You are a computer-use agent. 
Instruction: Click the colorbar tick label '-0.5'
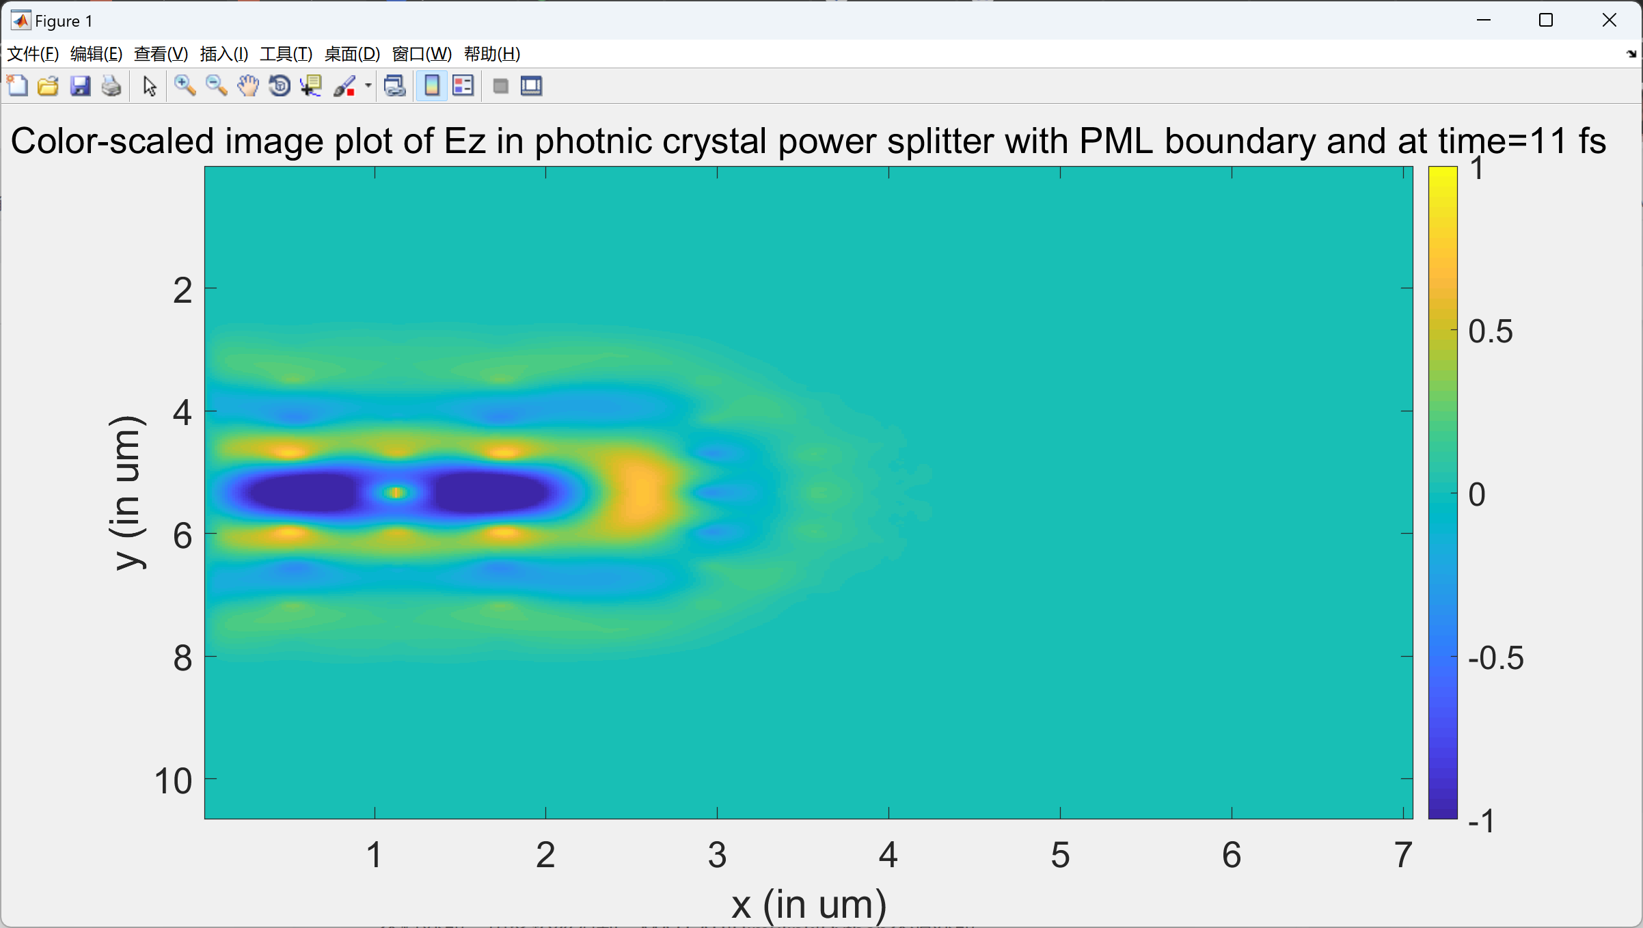[x=1496, y=657]
